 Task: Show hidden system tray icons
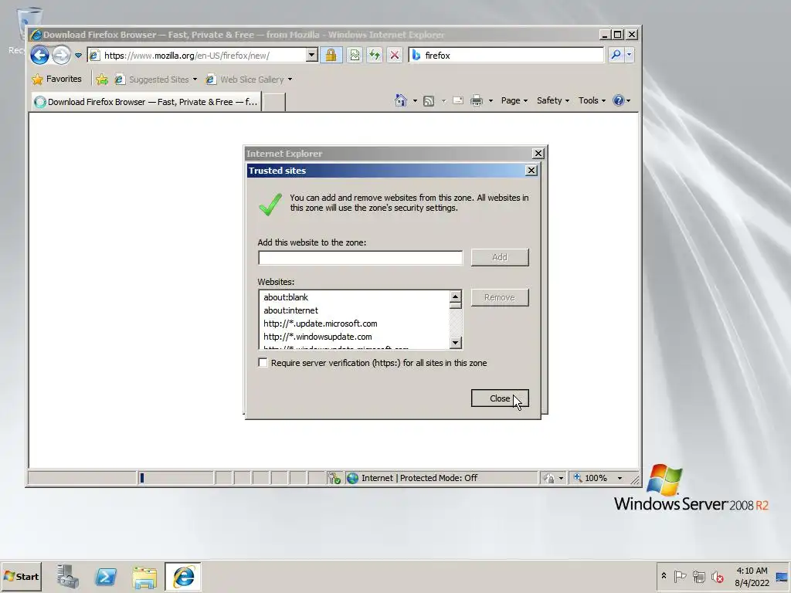pos(664,576)
